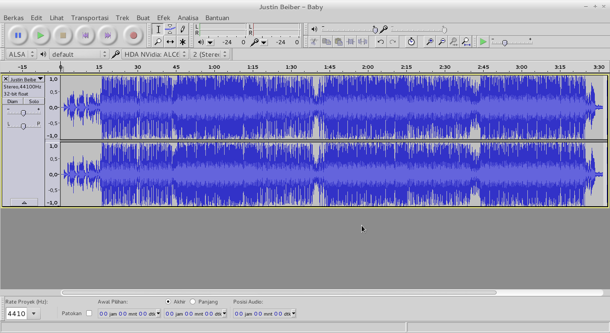Click the track gain slider handle
This screenshot has height=333, width=610.
(23, 113)
